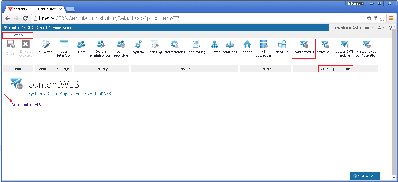
Task: Follow the Open contentWEB link
Action: (x=26, y=105)
